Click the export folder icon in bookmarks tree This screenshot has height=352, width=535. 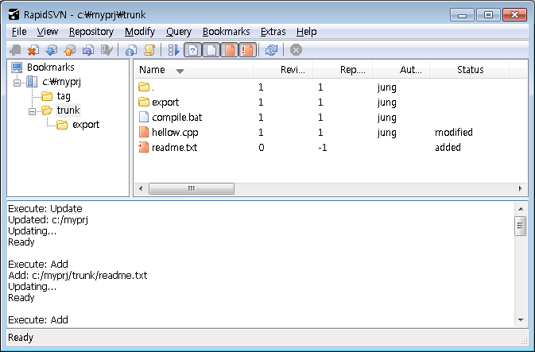[x=62, y=125]
